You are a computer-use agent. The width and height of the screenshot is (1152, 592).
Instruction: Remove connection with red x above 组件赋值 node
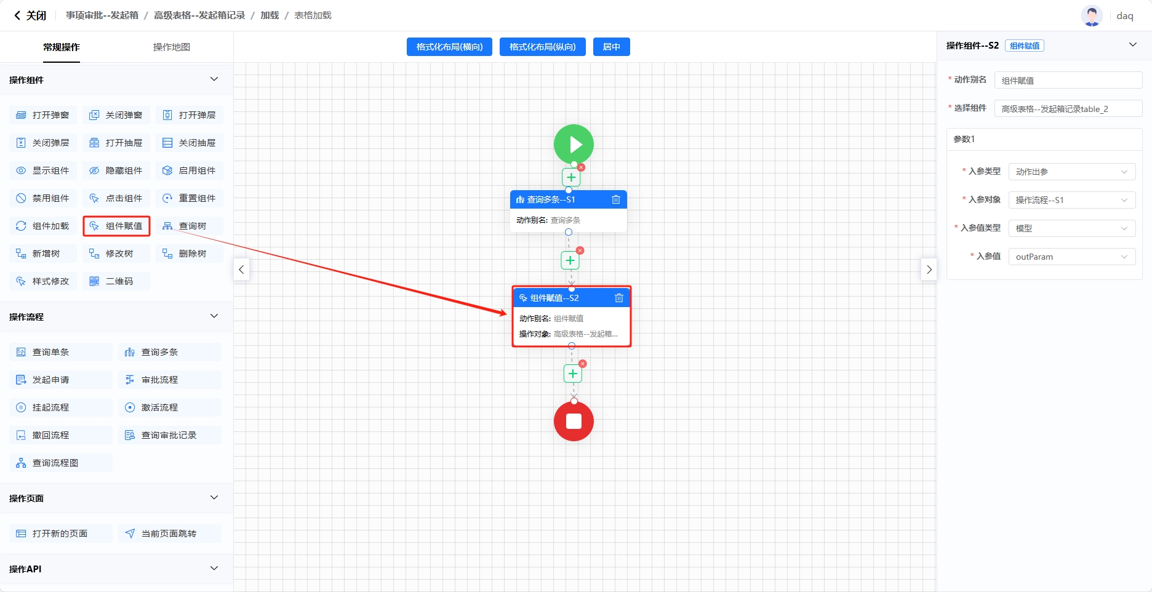[x=580, y=250]
